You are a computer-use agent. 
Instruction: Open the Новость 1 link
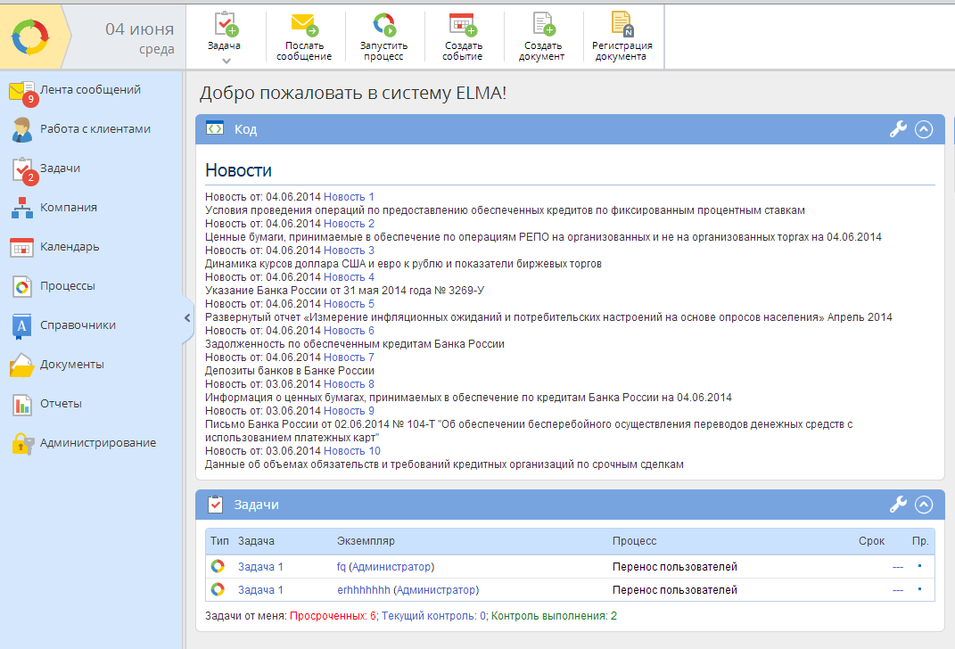click(x=349, y=197)
